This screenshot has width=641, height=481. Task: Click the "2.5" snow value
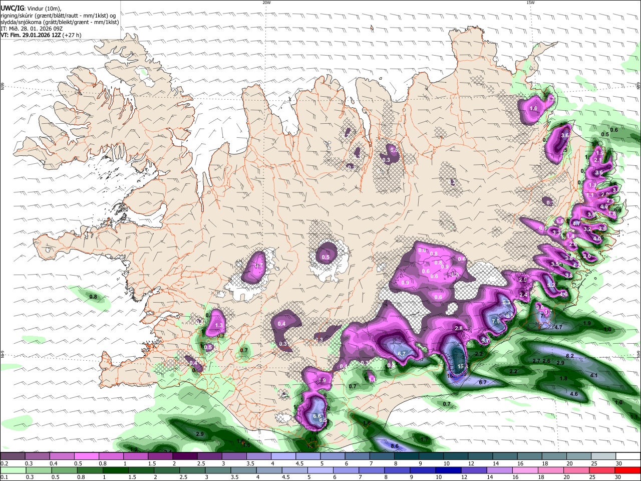pos(523,280)
